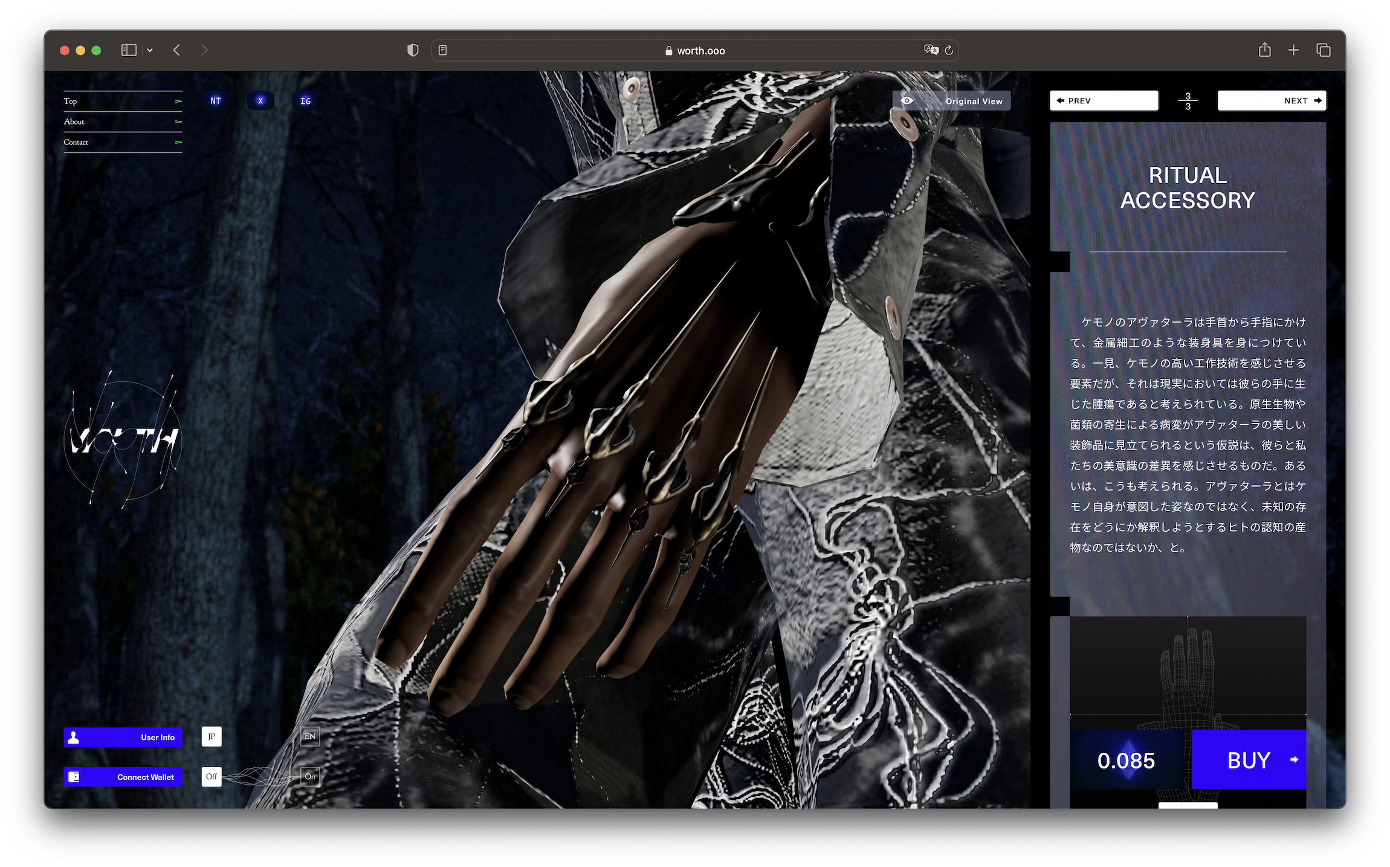Click the worth.ooo address bar
This screenshot has height=867, width=1390.
(695, 51)
